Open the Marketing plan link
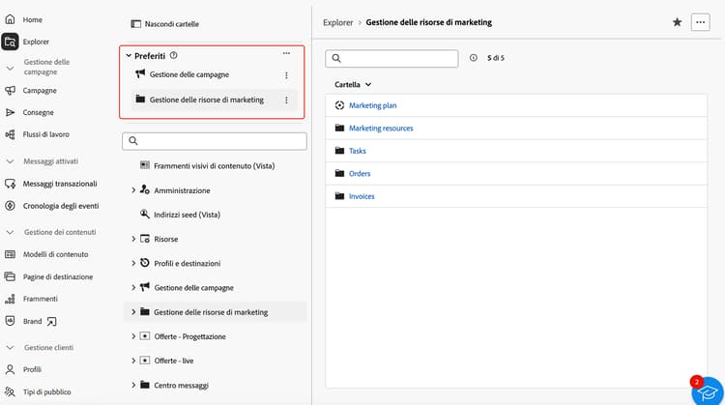 tap(372, 105)
